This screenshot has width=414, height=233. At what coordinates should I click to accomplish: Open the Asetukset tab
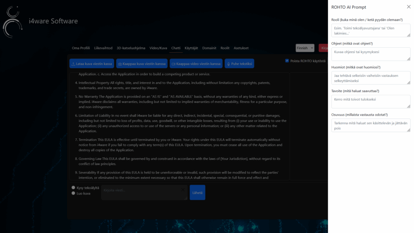(241, 48)
